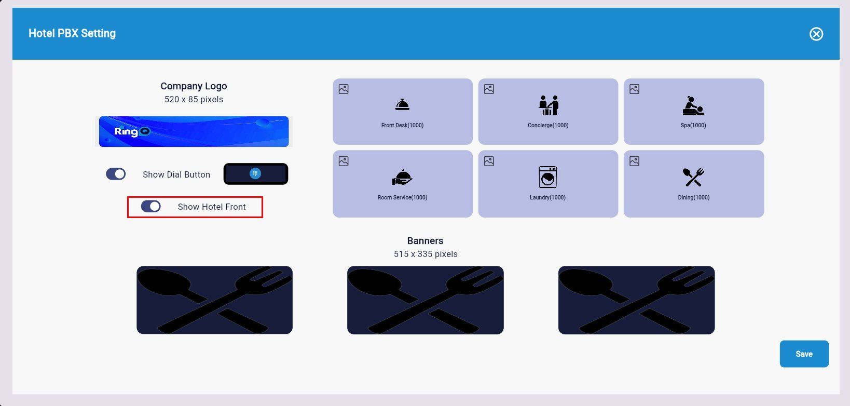This screenshot has width=850, height=406.
Task: Change image icon on Laundry card
Action: click(489, 161)
